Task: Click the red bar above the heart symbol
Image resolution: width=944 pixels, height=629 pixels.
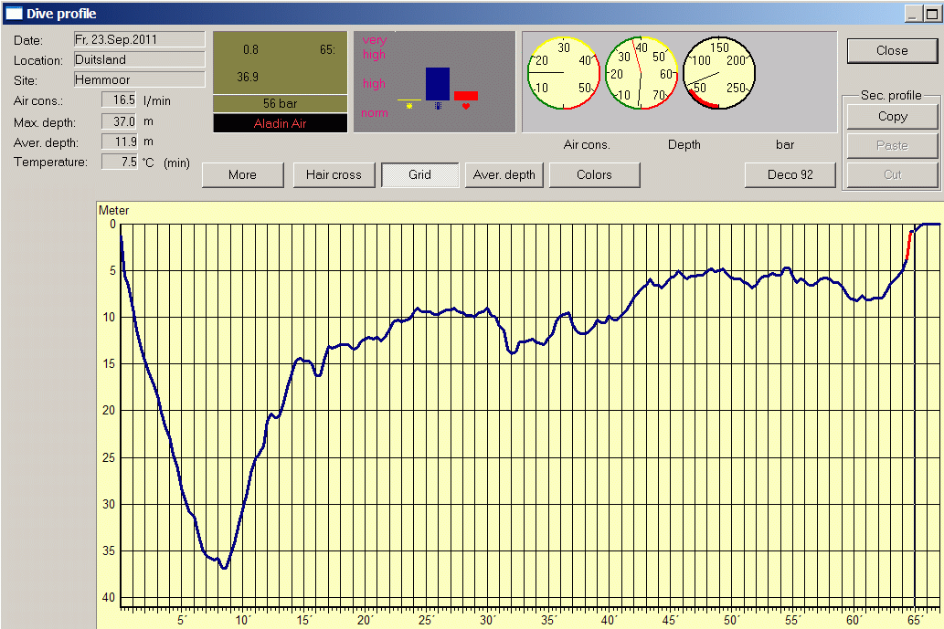Action: pos(466,96)
